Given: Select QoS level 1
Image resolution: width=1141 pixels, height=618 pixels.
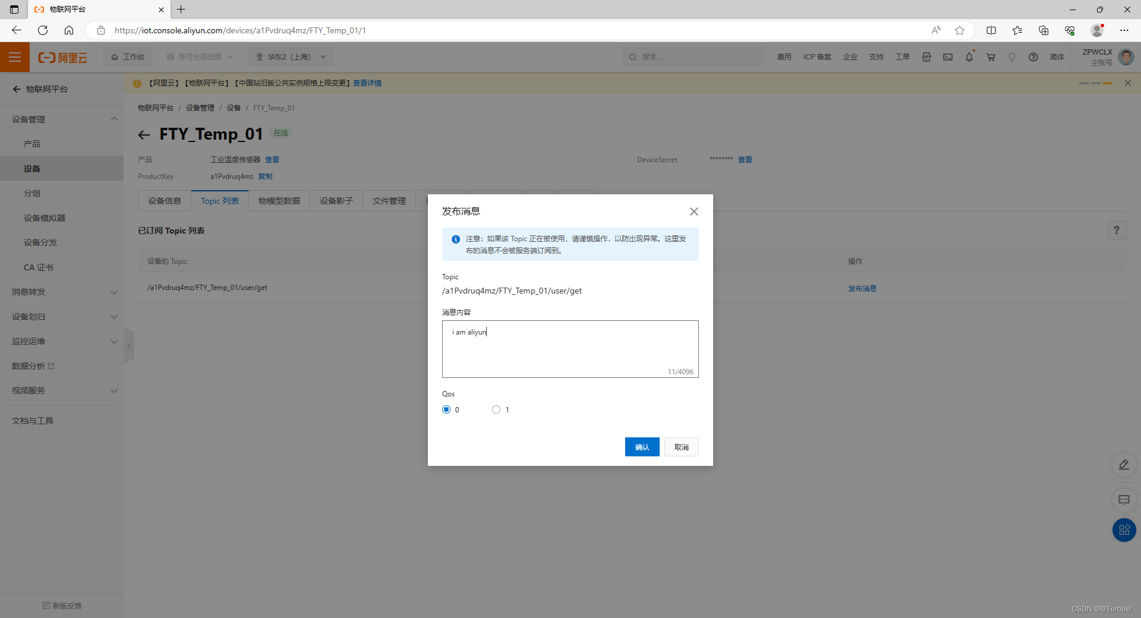Looking at the screenshot, I should click(x=496, y=409).
